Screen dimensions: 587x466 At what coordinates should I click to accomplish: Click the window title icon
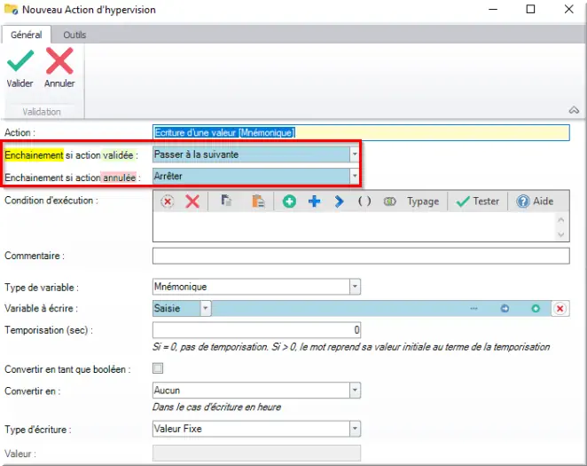pyautogui.click(x=11, y=9)
